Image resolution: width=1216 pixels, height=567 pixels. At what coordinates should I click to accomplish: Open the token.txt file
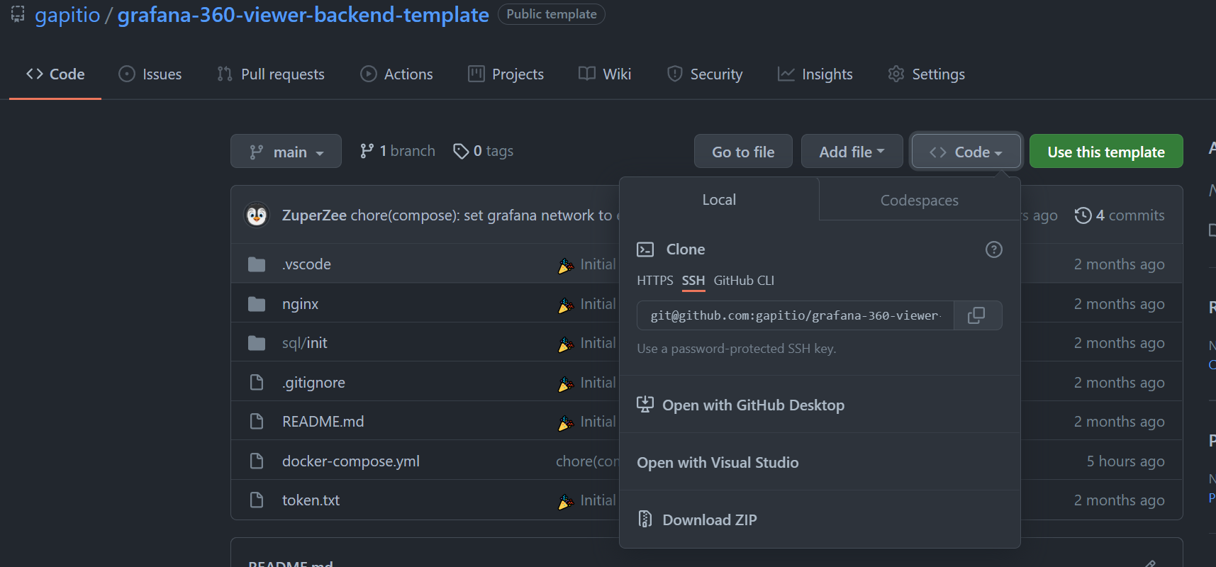pyautogui.click(x=311, y=500)
